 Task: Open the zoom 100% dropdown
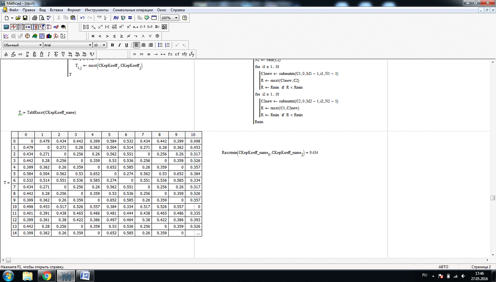[x=176, y=18]
